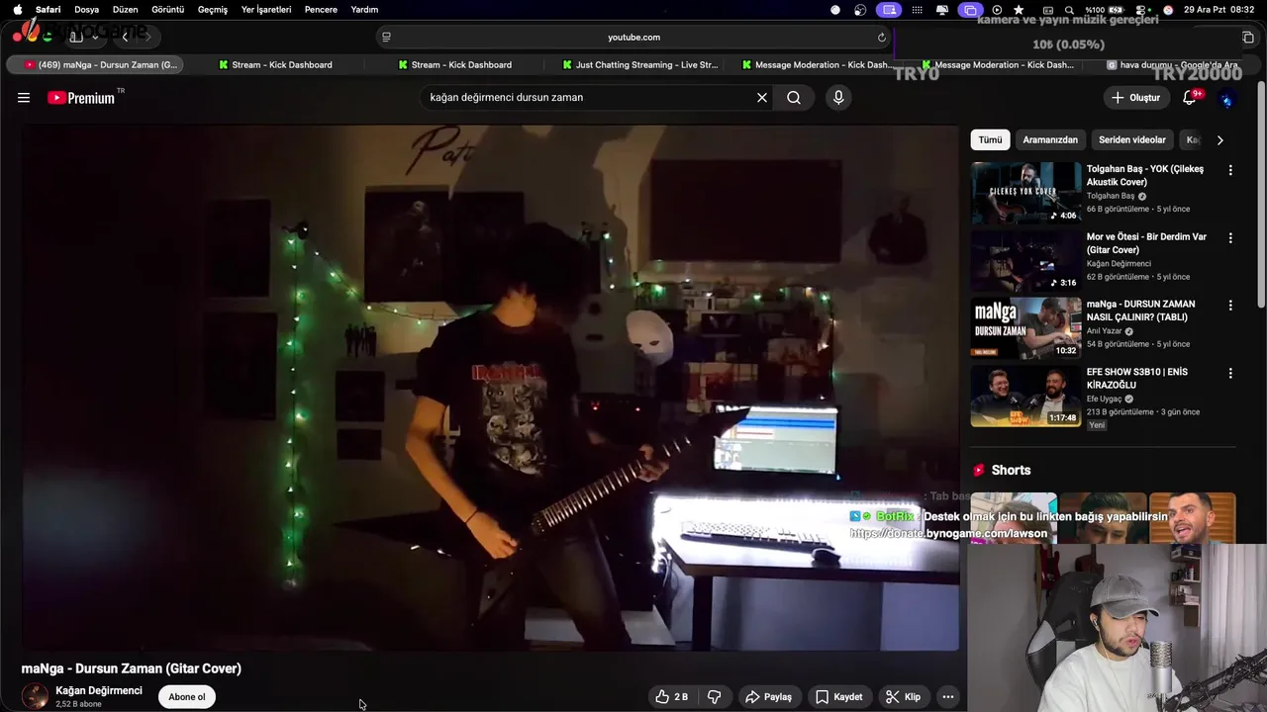Select the Seriden videolar filter chip
The image size is (1267, 712).
[1132, 140]
